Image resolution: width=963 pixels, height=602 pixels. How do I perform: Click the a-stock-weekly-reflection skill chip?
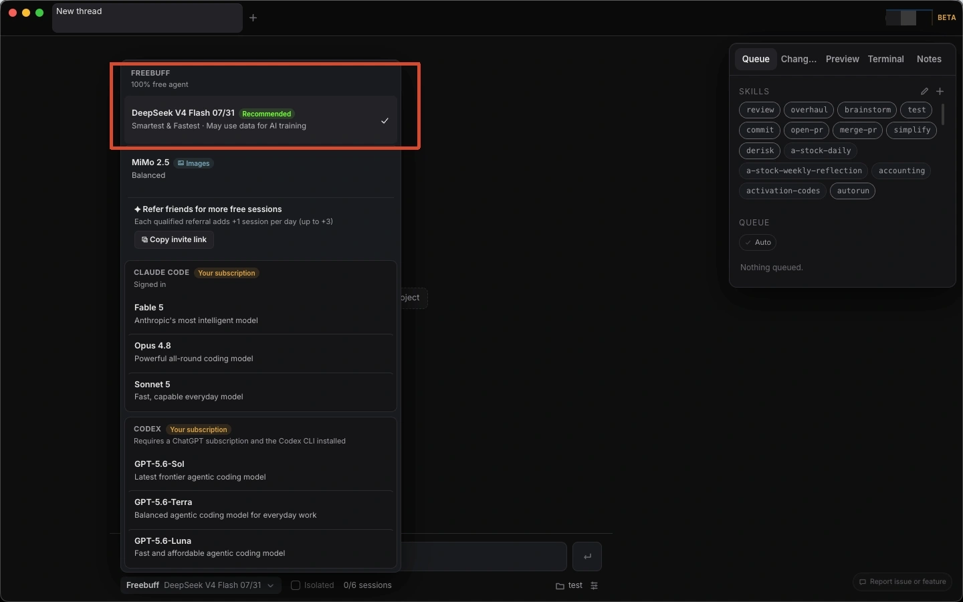(x=804, y=171)
